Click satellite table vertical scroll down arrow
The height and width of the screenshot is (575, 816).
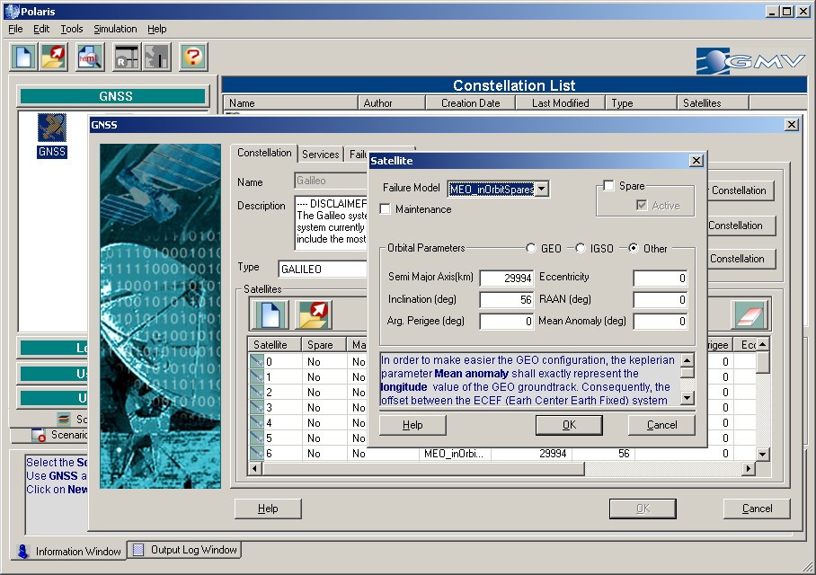click(762, 454)
